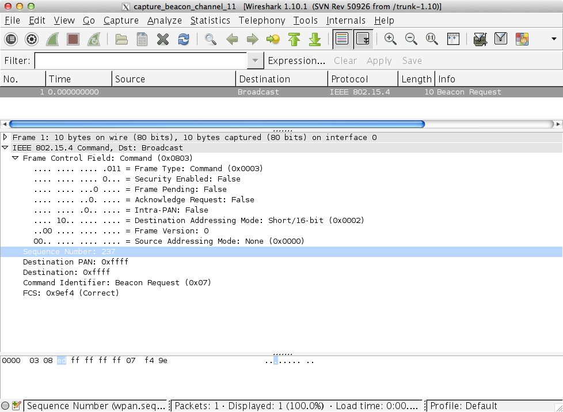Collapse the IEEE 802.15.4 Command node

[x=5, y=148]
